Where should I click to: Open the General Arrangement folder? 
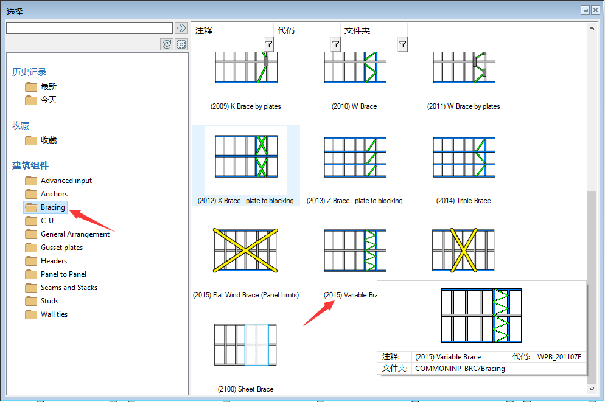pyautogui.click(x=67, y=234)
